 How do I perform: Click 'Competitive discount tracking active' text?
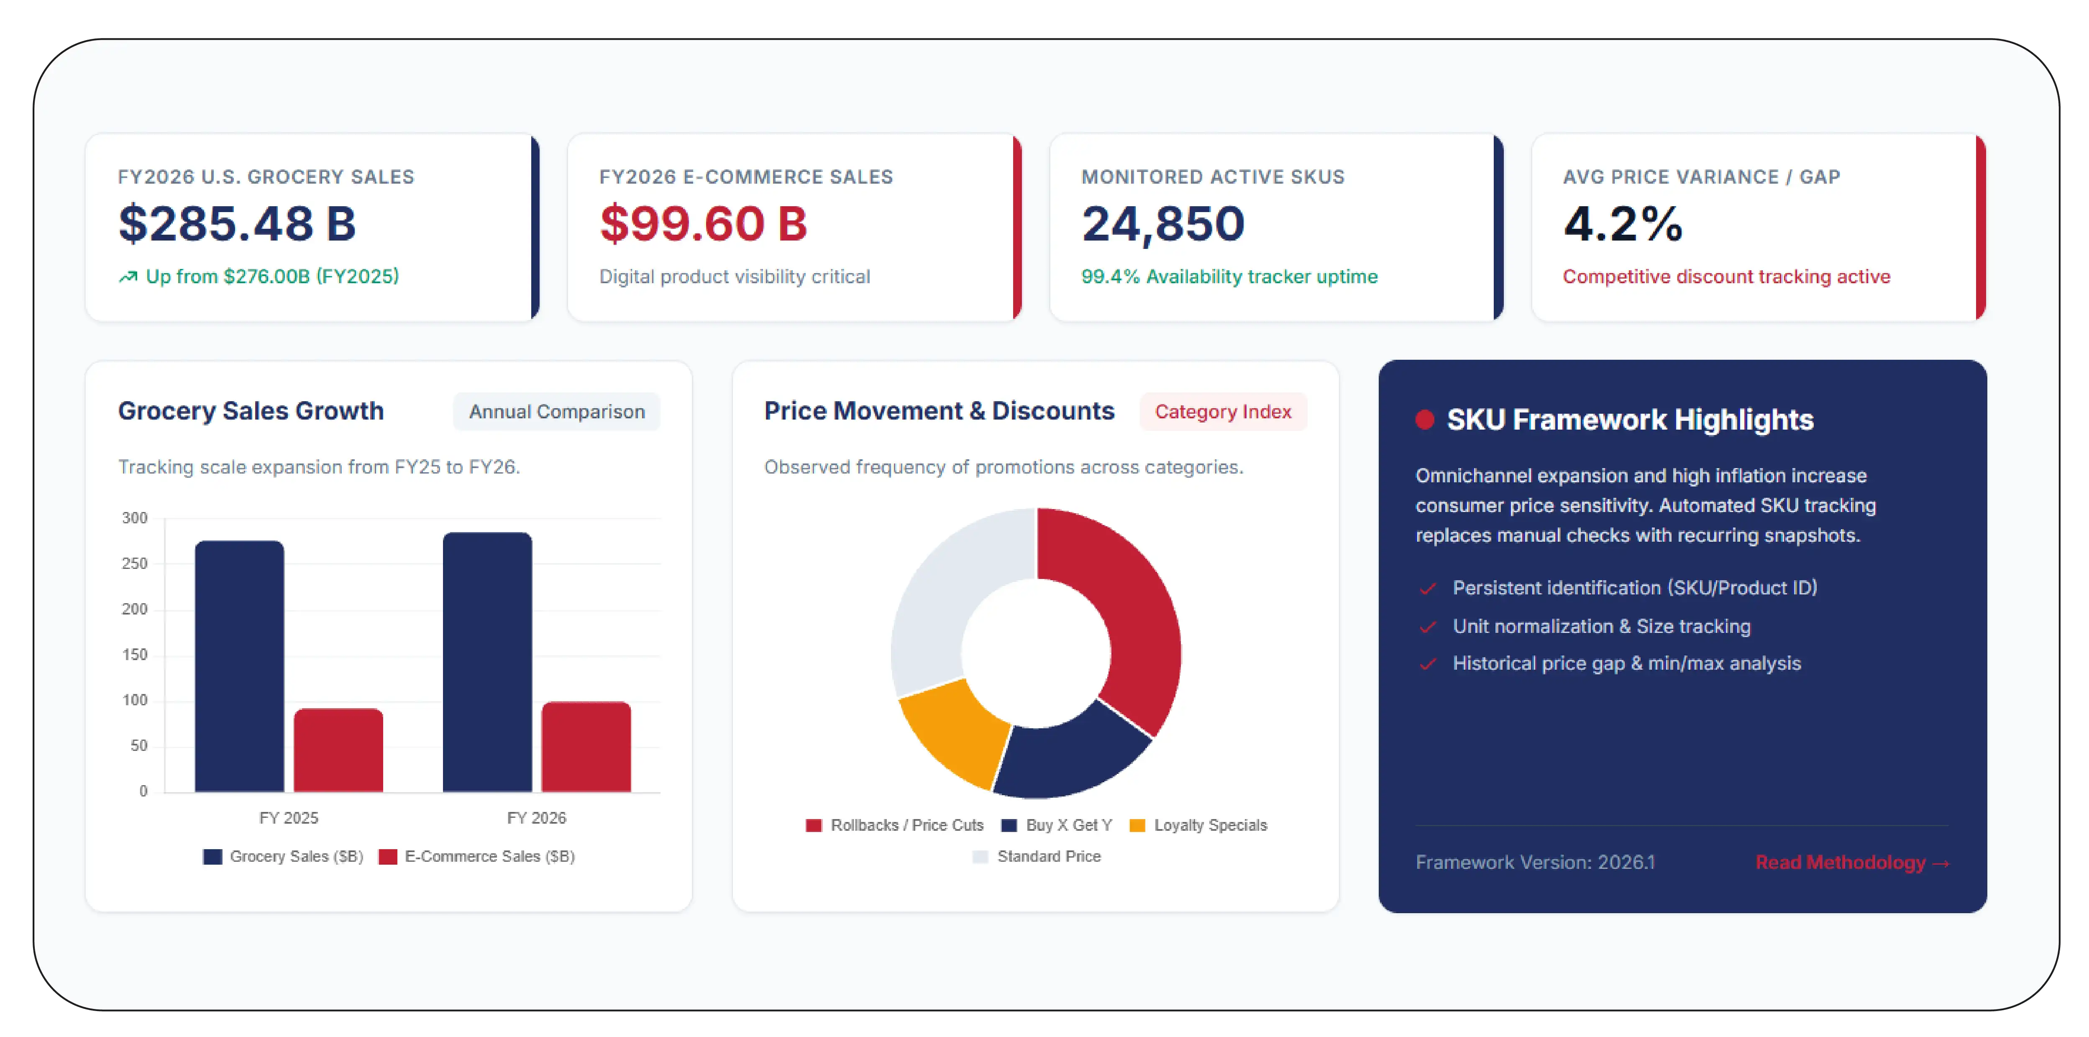(x=1726, y=277)
